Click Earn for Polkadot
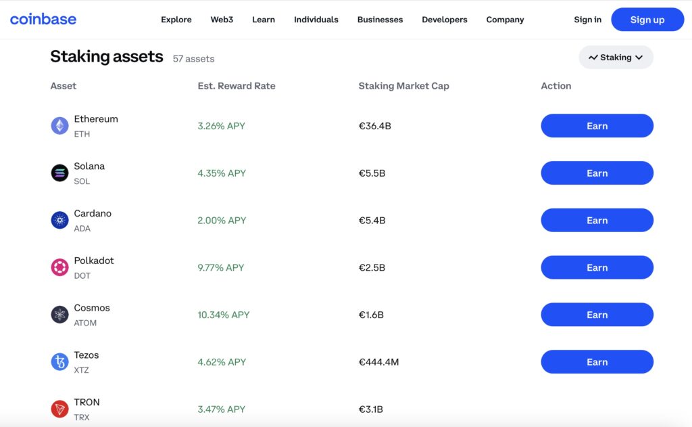Image resolution: width=692 pixels, height=427 pixels. tap(597, 267)
